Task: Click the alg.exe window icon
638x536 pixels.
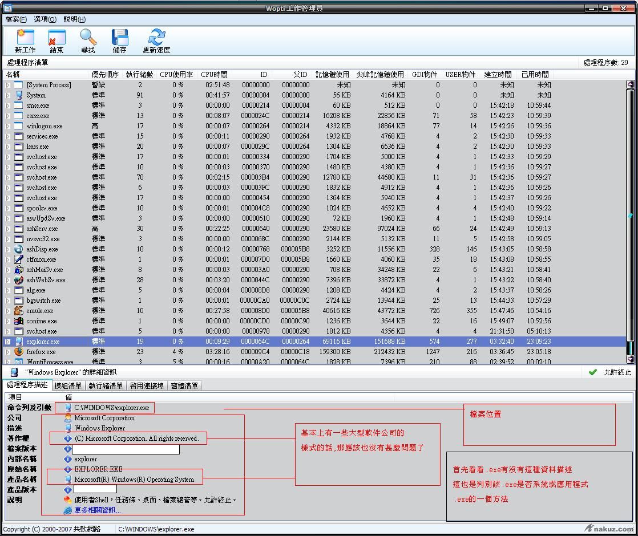Action: 19,290
